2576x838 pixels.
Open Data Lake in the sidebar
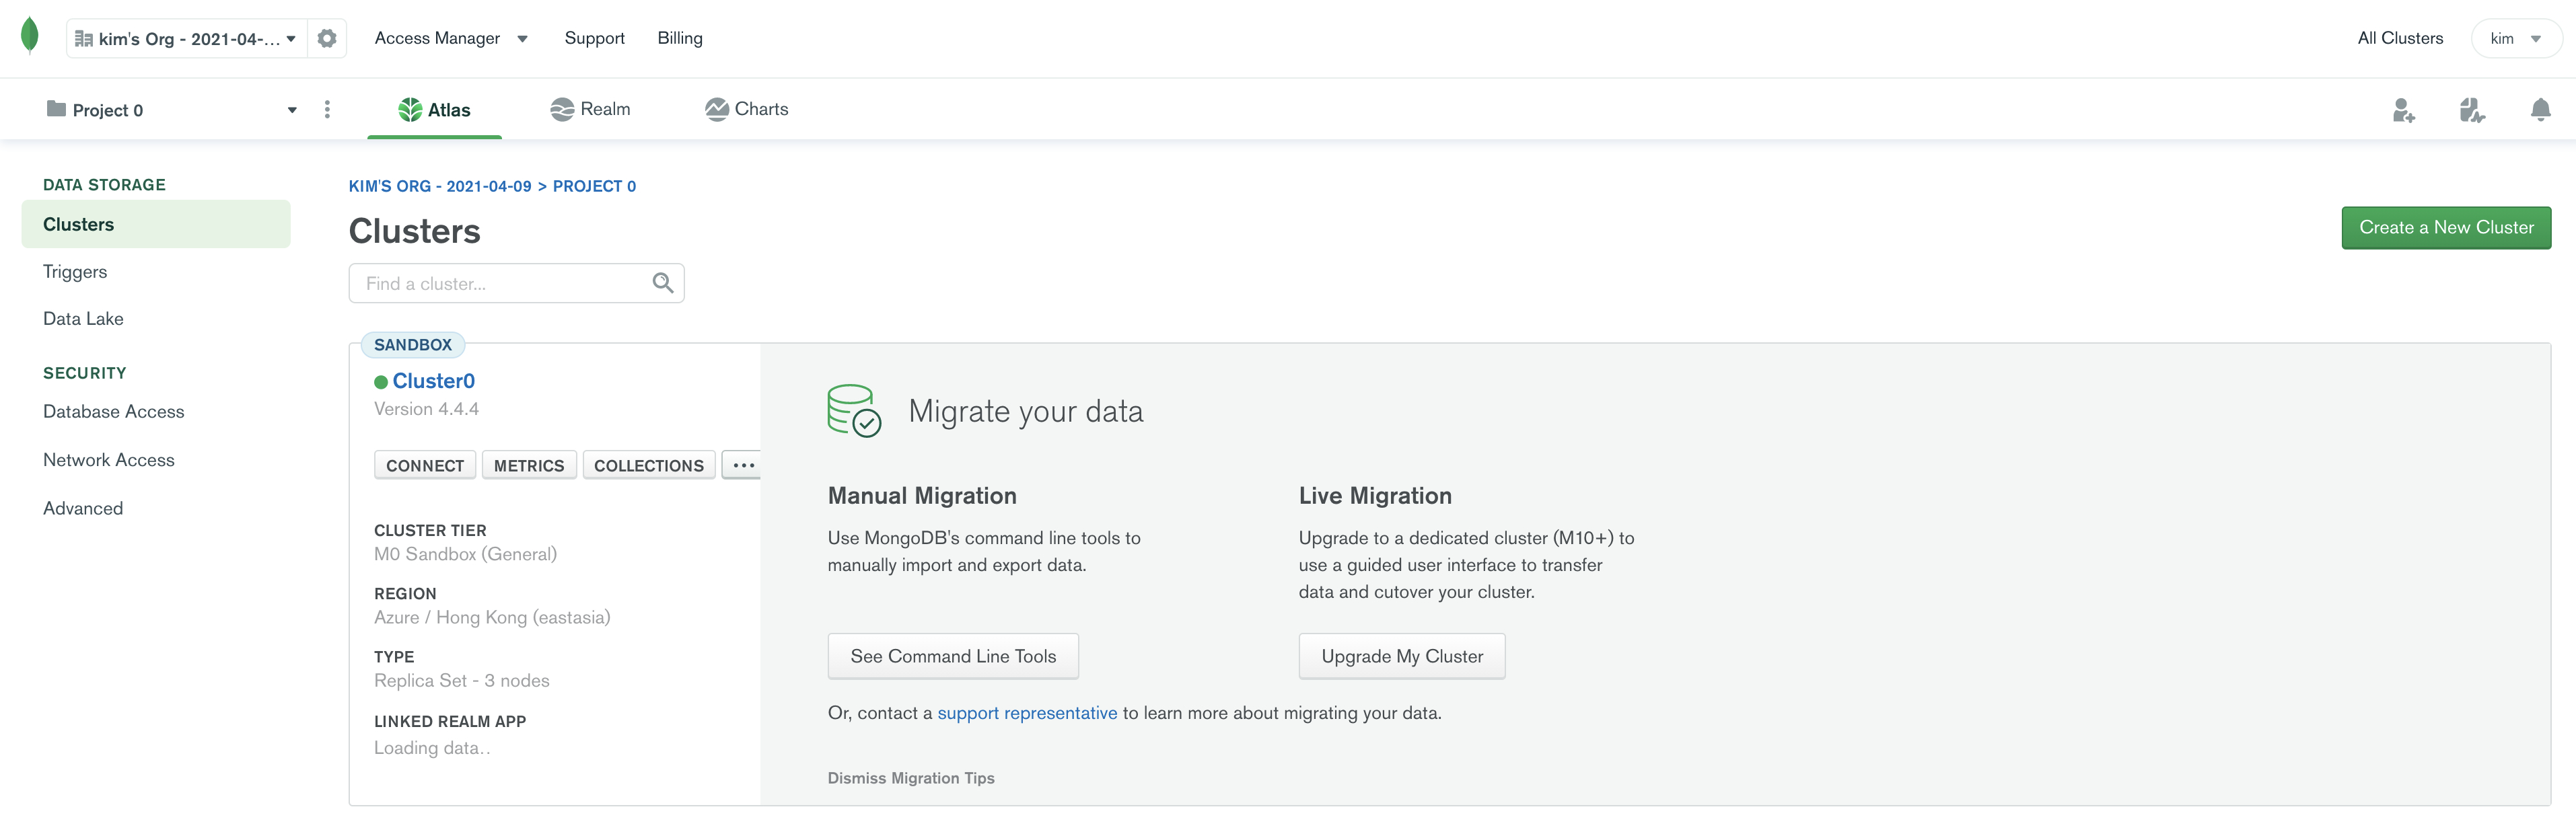pos(83,319)
